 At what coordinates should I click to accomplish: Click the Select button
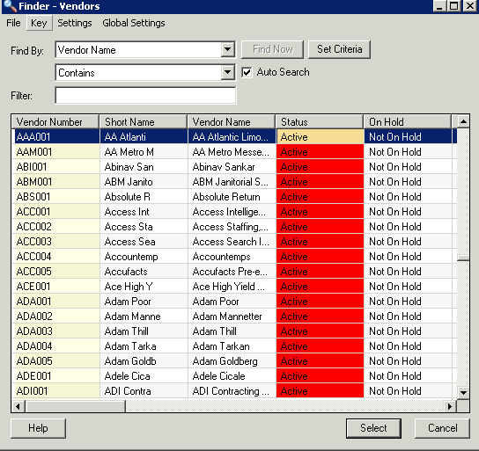coord(373,428)
